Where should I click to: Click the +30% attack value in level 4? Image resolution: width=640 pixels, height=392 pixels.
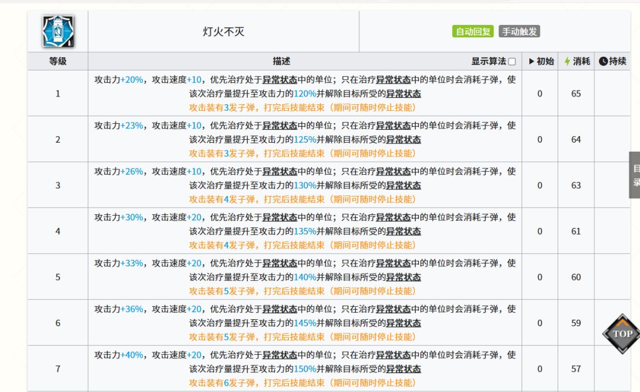coord(132,217)
